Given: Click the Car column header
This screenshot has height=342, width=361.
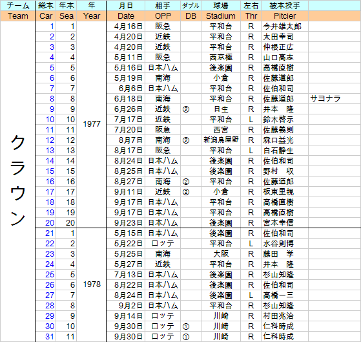Looking at the screenshot, I should pyautogui.click(x=46, y=16).
